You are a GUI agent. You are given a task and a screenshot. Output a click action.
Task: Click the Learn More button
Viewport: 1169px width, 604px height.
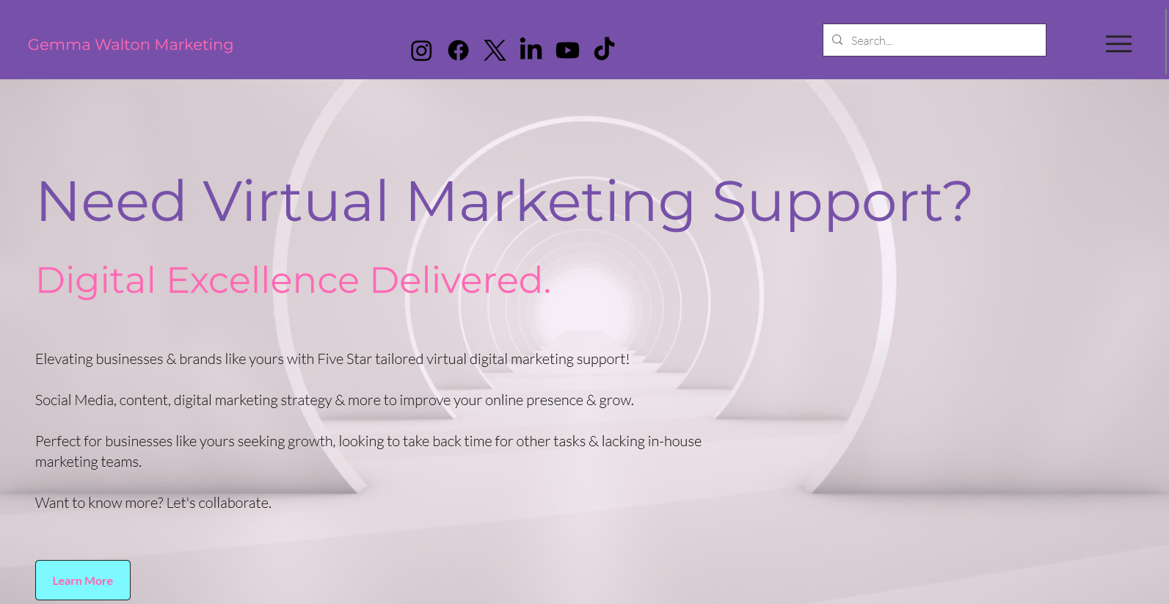click(83, 581)
